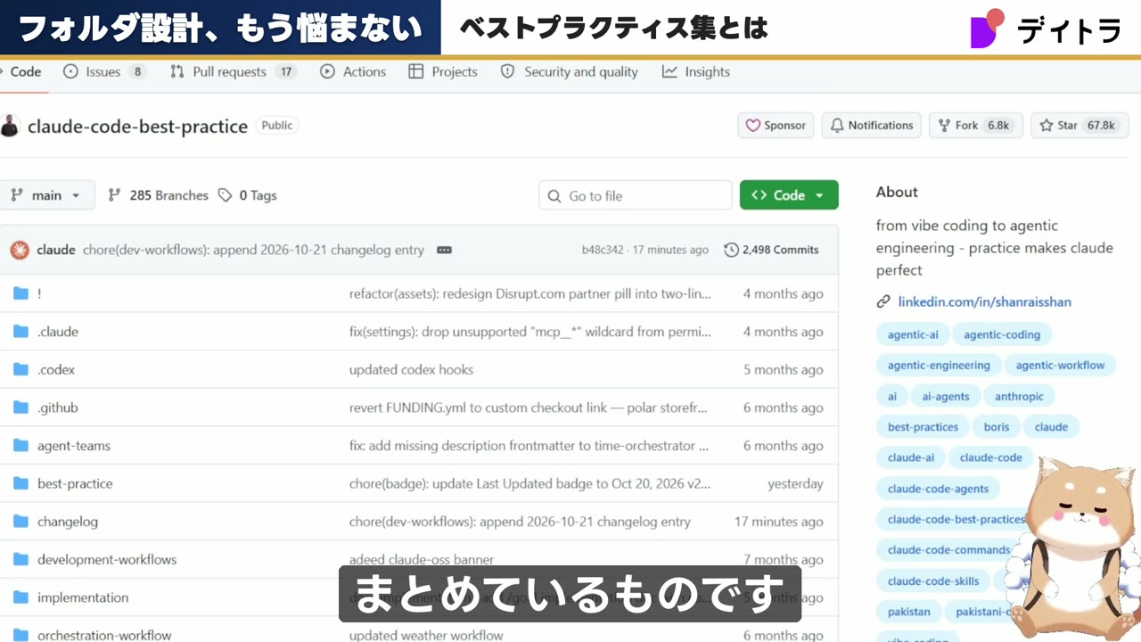Focus the Go to file search field
This screenshot has width=1141, height=642.
(x=635, y=195)
